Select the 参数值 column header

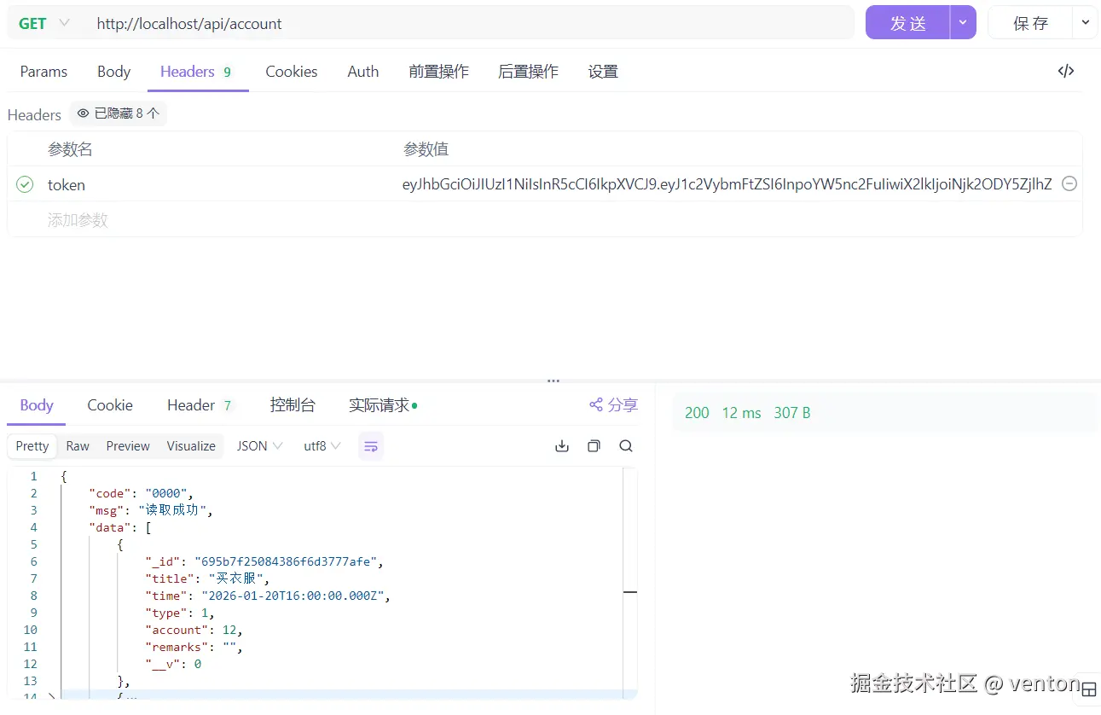click(x=426, y=149)
